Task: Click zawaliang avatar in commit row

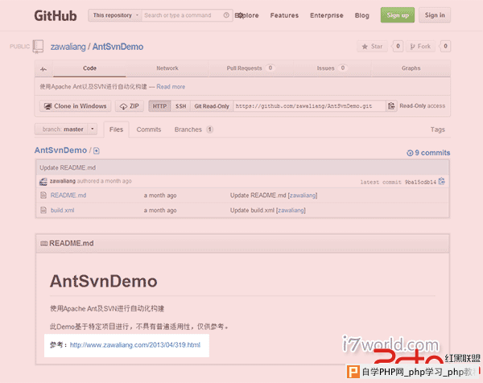Action: (x=43, y=182)
